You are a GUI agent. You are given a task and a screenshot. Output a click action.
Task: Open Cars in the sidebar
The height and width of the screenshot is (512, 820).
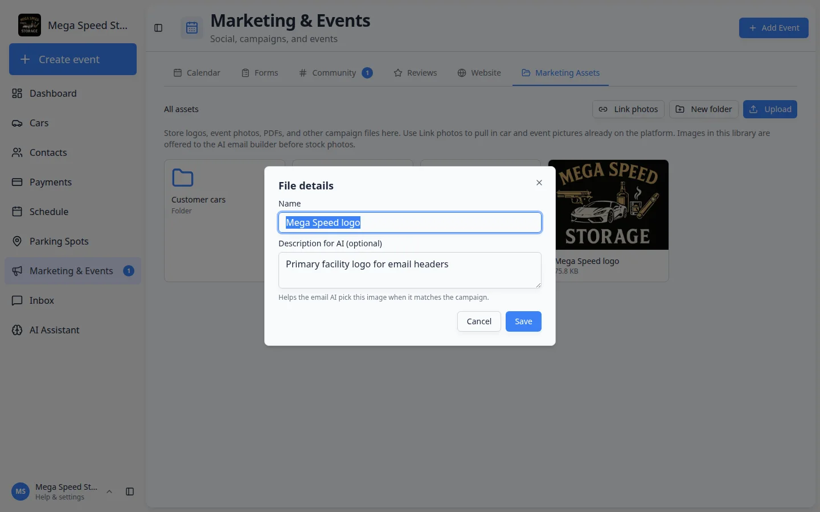73,123
